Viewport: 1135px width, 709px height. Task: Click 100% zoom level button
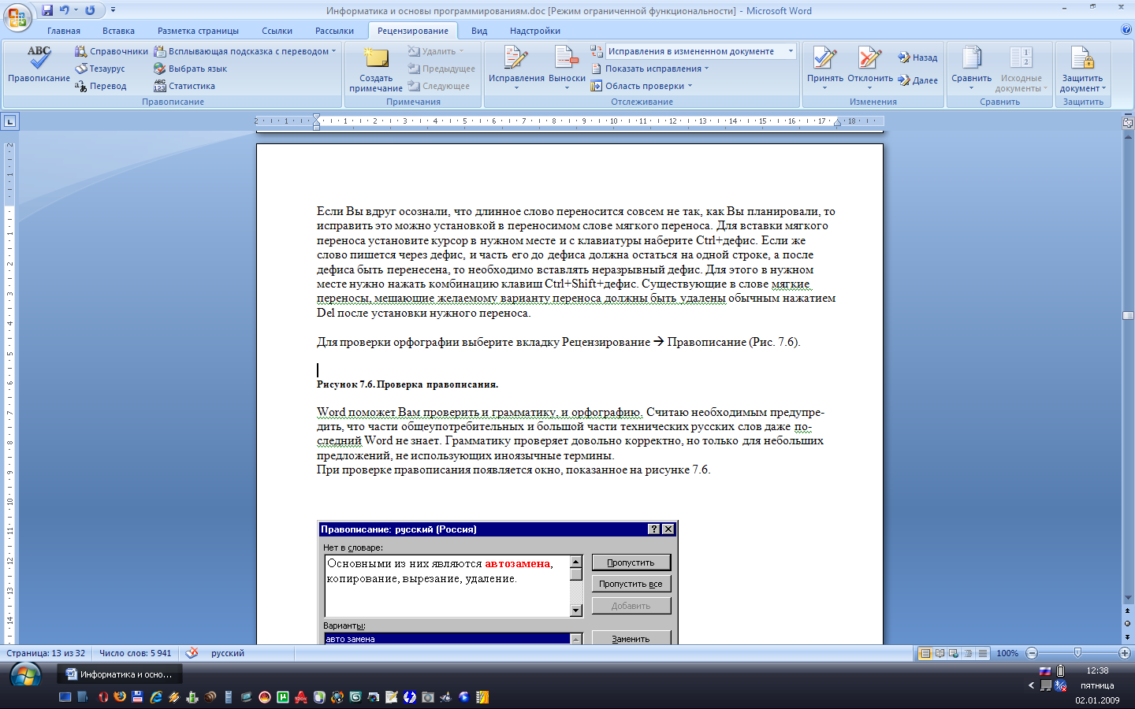click(1007, 653)
